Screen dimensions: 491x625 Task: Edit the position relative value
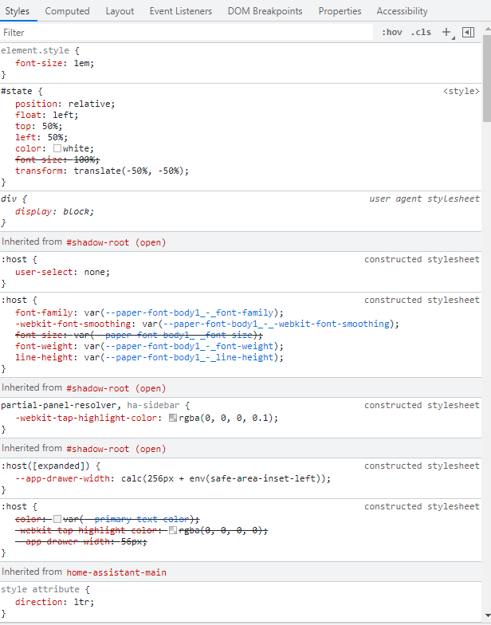tap(89, 104)
